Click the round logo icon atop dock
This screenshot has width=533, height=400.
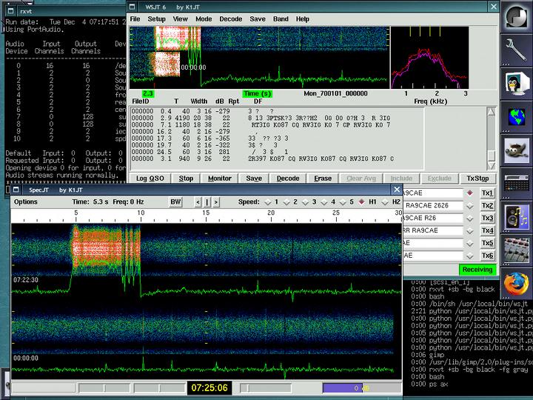tap(517, 16)
